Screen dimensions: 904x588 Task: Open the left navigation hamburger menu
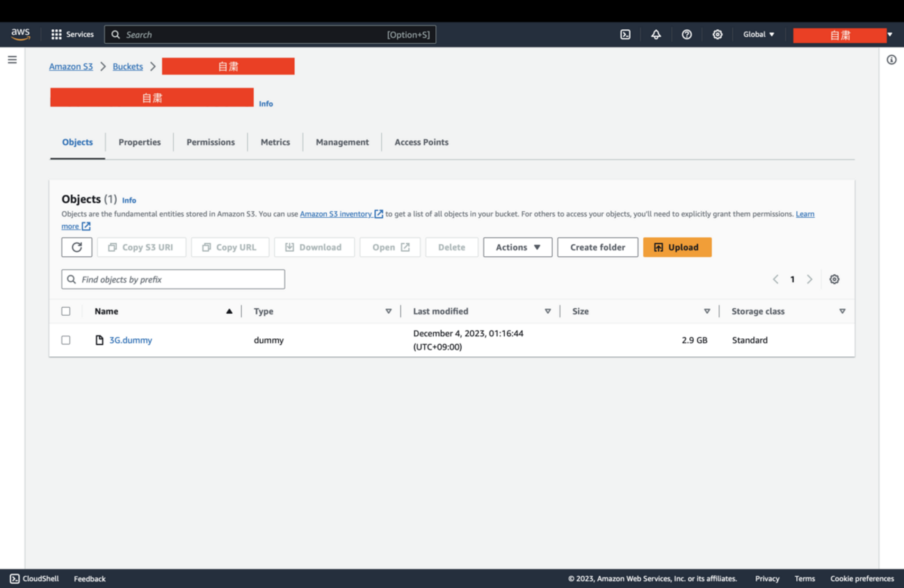pyautogui.click(x=13, y=60)
